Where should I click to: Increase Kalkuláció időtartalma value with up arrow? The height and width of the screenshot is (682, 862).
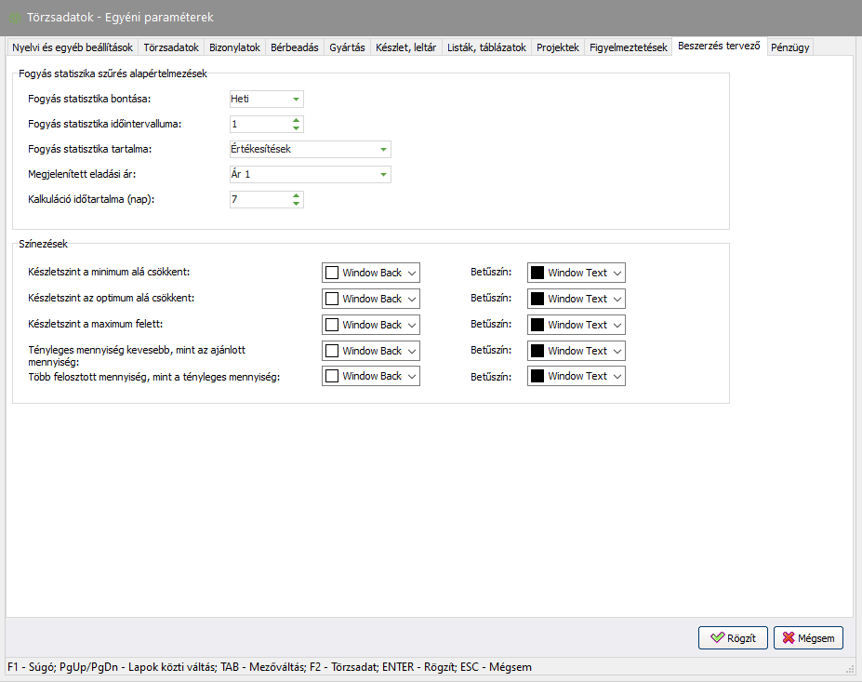point(296,195)
